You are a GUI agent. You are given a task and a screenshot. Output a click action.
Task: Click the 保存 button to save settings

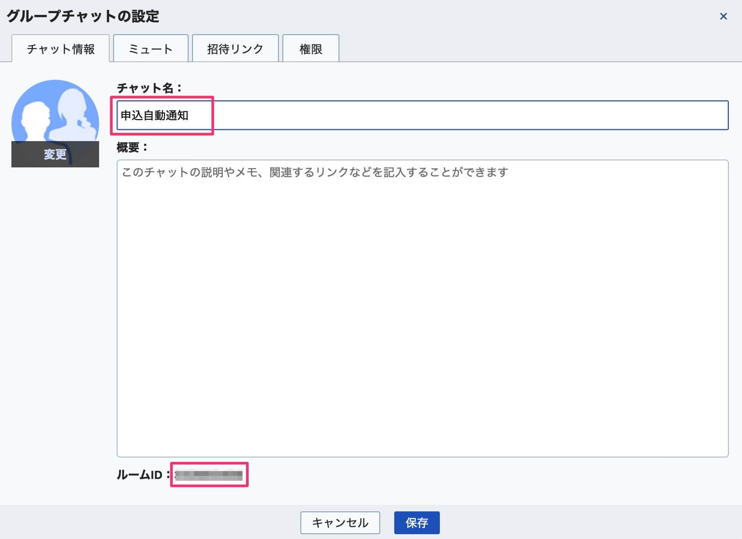[x=417, y=522]
